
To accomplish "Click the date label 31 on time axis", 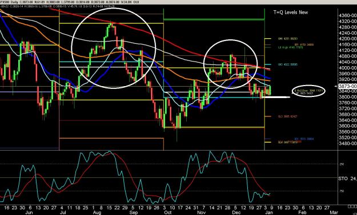I will [x=196, y=208].
